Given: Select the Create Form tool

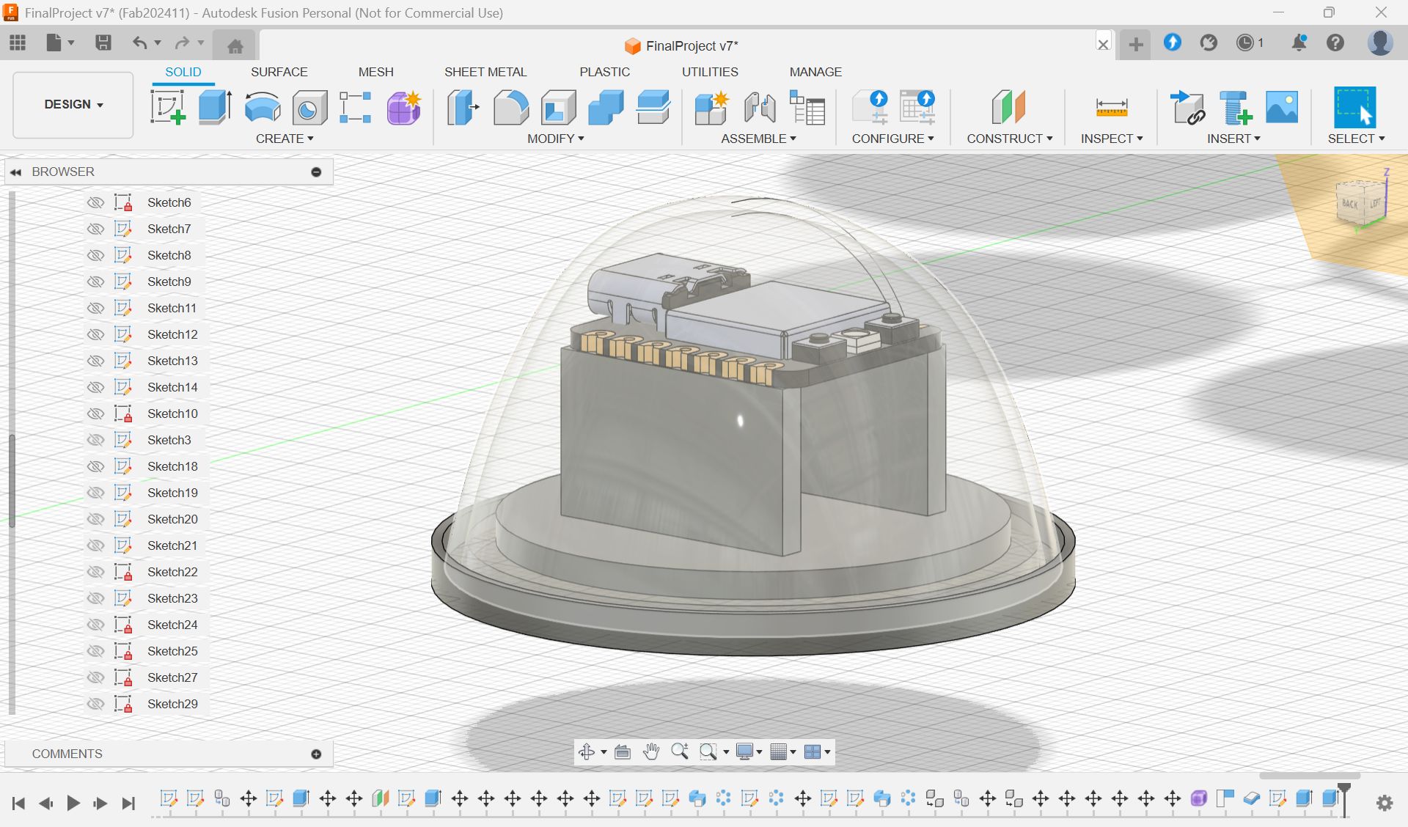Looking at the screenshot, I should tap(403, 107).
